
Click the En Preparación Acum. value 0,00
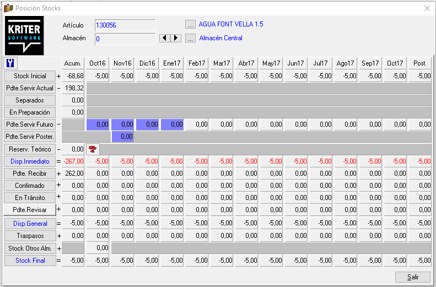73,112
